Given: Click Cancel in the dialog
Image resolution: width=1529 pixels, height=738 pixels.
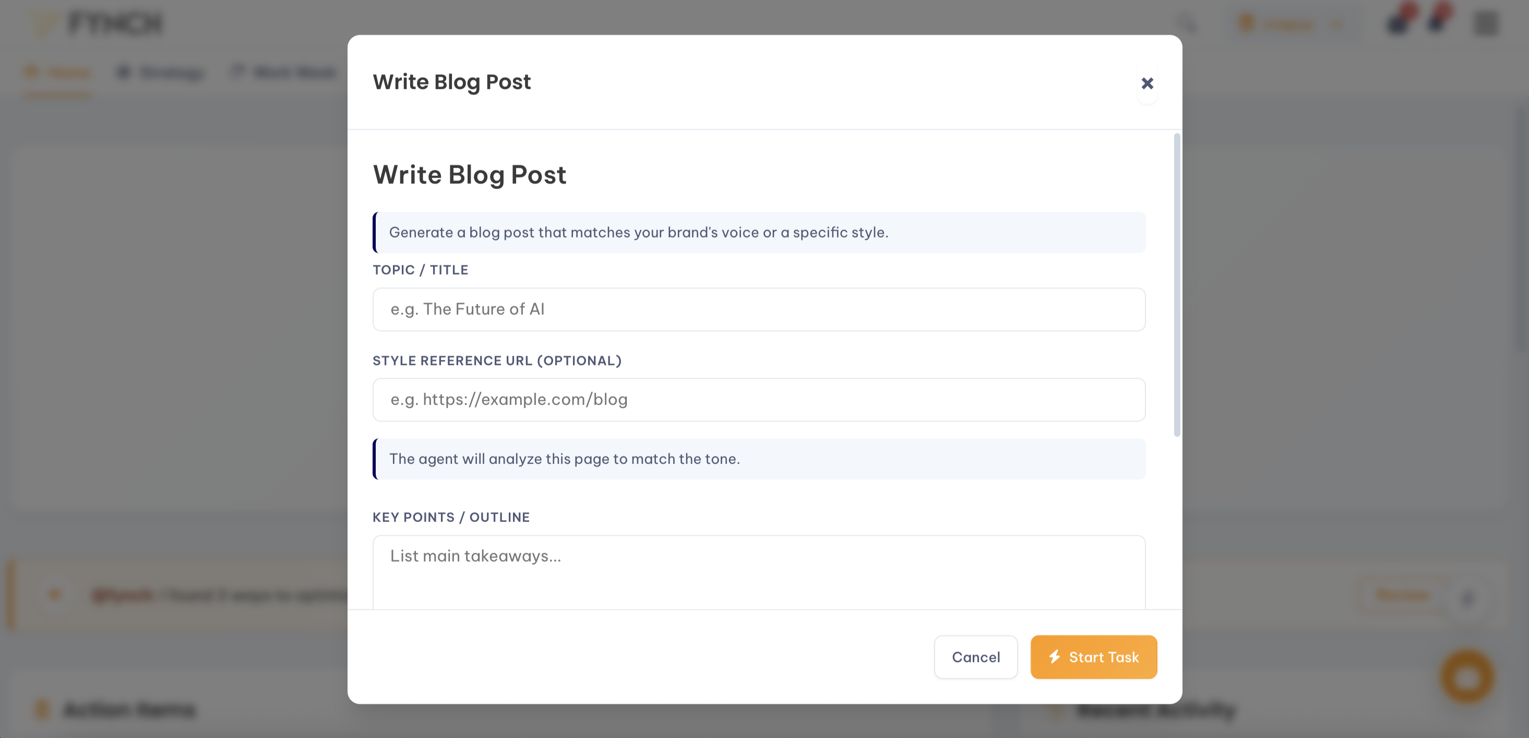Looking at the screenshot, I should click(x=976, y=657).
